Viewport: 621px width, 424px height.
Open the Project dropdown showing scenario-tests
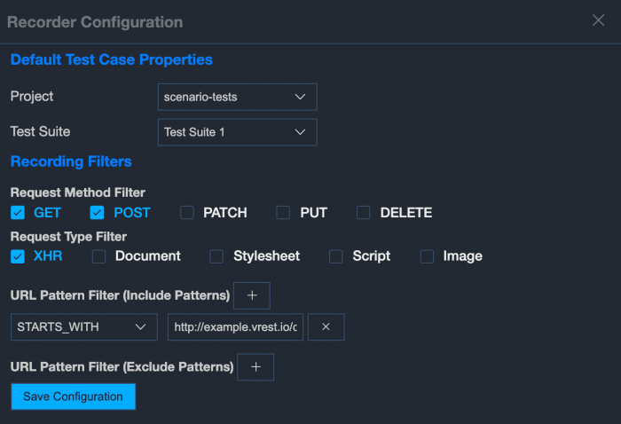tap(237, 97)
